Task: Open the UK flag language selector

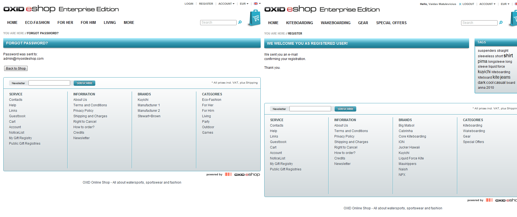Action: coord(257,4)
